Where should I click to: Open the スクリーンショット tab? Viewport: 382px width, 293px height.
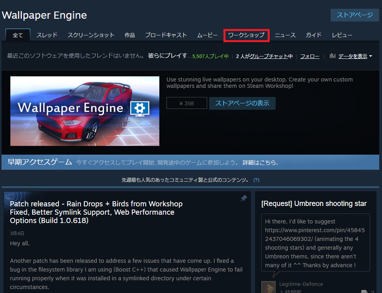[91, 35]
